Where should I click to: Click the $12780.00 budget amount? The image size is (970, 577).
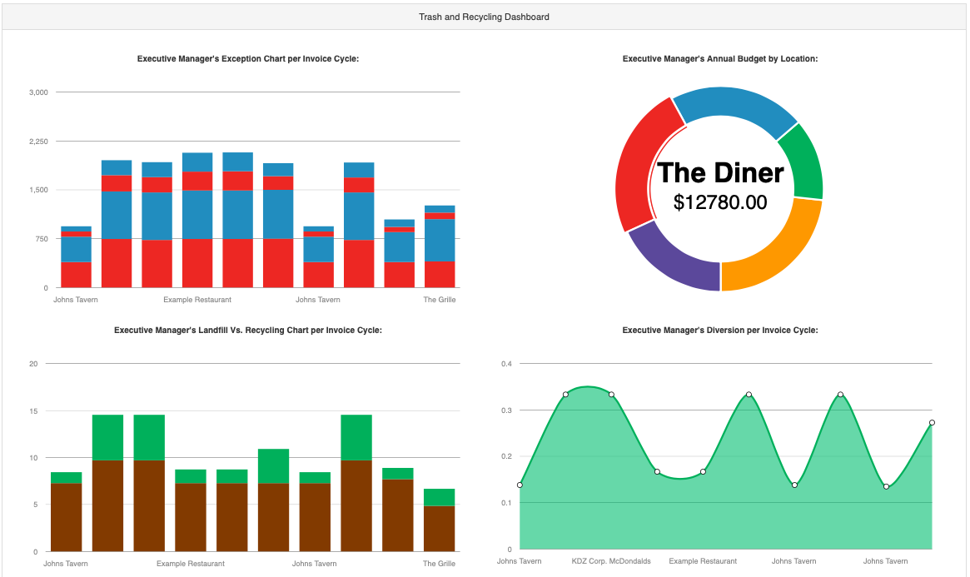(x=720, y=202)
